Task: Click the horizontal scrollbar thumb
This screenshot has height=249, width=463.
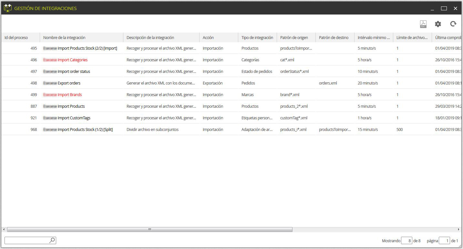Action: pyautogui.click(x=150, y=229)
